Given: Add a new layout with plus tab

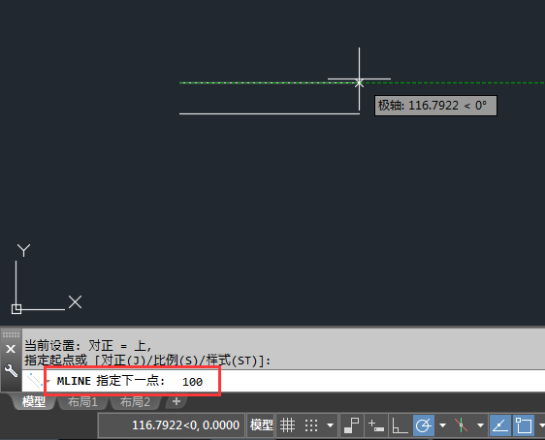Looking at the screenshot, I should (x=176, y=401).
